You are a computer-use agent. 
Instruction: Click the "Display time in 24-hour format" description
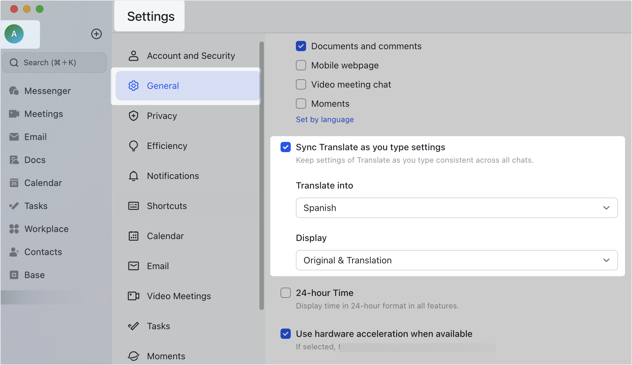click(x=377, y=306)
